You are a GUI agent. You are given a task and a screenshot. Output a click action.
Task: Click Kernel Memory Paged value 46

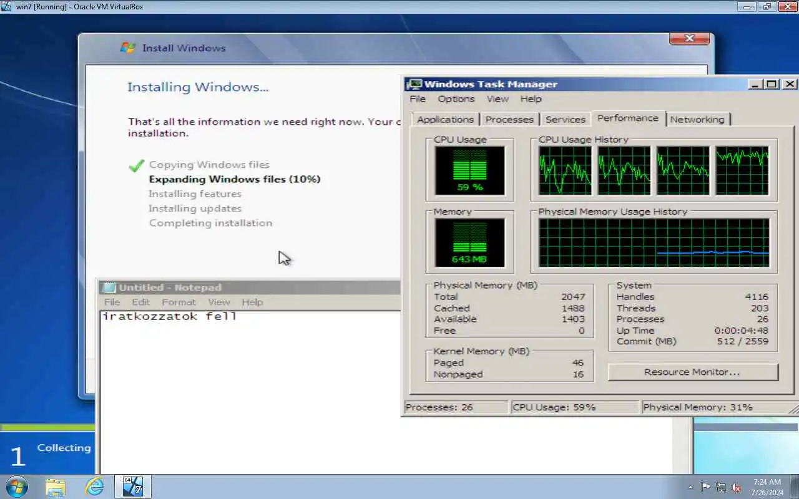(x=578, y=363)
